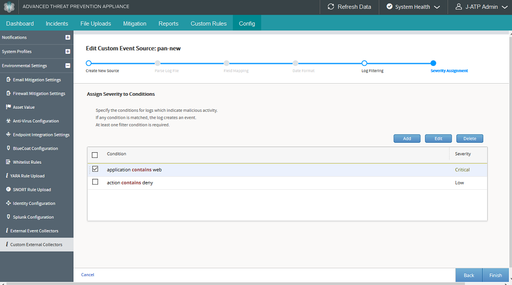Check the 'action contains deny' condition
Viewport: 512px width, 285px height.
click(95, 182)
